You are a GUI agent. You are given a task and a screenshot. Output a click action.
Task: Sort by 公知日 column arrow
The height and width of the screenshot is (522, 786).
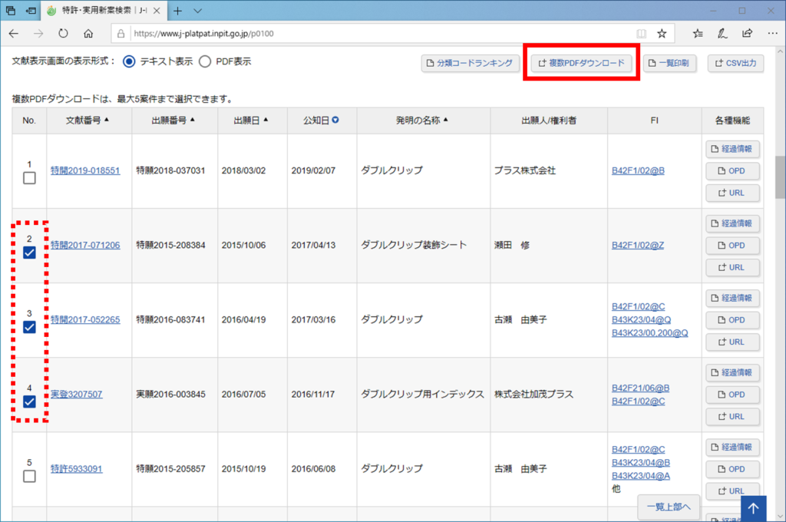pos(335,121)
